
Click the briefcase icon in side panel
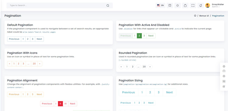tap(224, 71)
